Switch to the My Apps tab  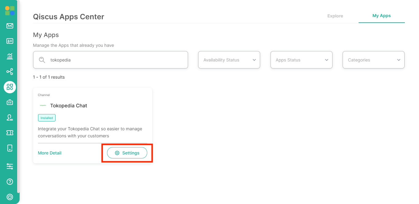coord(382,16)
